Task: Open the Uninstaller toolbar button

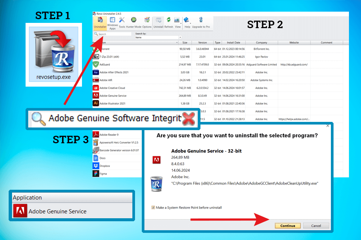Action: [x=100, y=23]
